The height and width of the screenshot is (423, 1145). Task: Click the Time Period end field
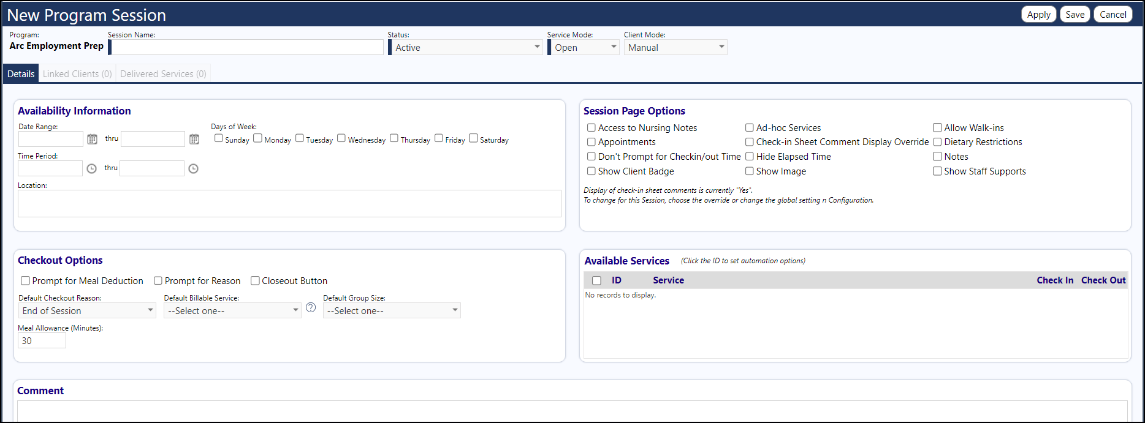pos(152,168)
